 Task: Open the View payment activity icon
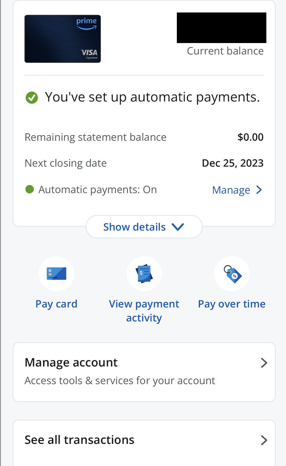[x=144, y=274]
